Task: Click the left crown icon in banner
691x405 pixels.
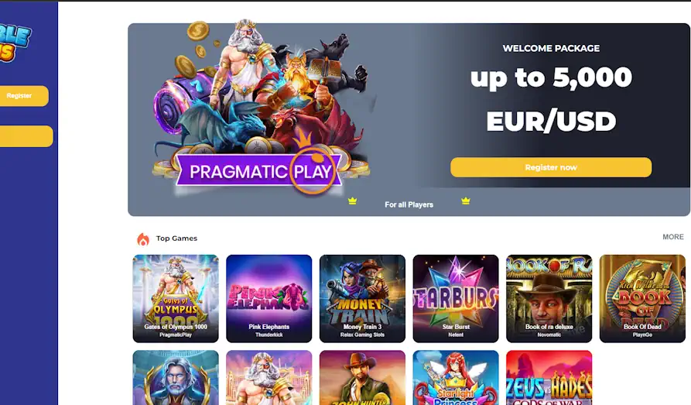Action: (352, 201)
